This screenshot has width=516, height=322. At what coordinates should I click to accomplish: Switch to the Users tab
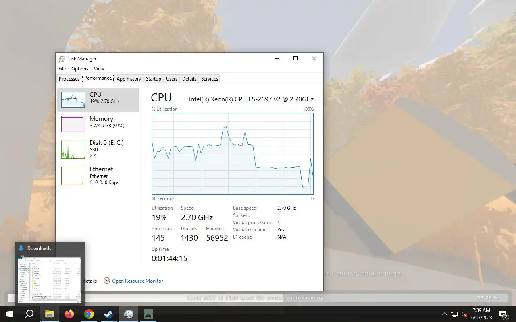click(172, 79)
